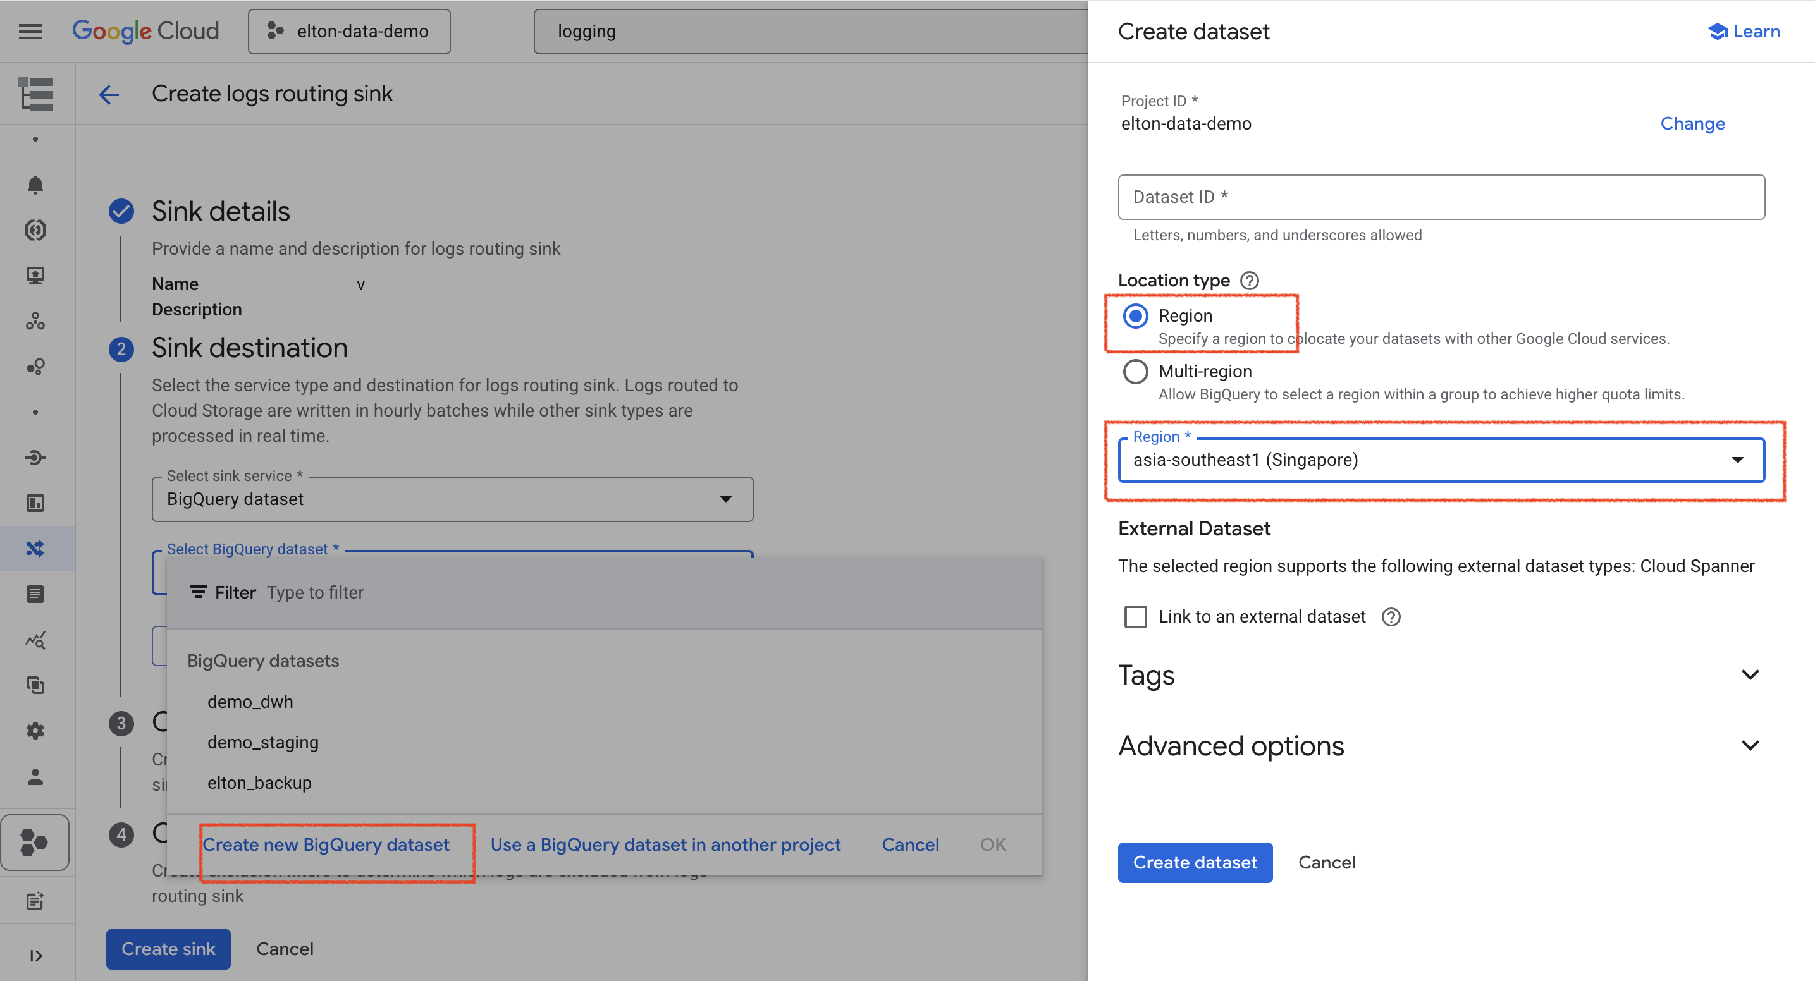Click the step 3 number circle
Viewport: 1815px width, 981px height.
pos(121,723)
